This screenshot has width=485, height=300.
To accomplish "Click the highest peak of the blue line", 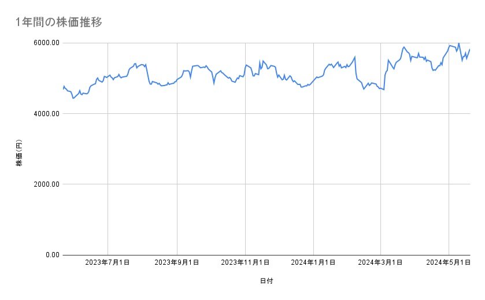I will (x=458, y=43).
